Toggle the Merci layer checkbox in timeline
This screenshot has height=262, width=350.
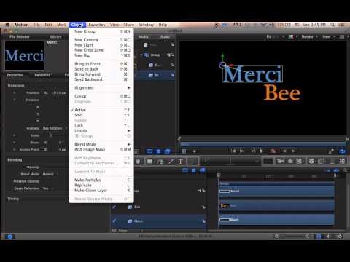click(114, 221)
